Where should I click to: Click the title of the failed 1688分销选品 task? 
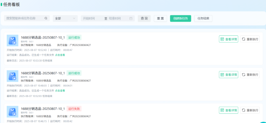pyautogui.click(x=43, y=109)
